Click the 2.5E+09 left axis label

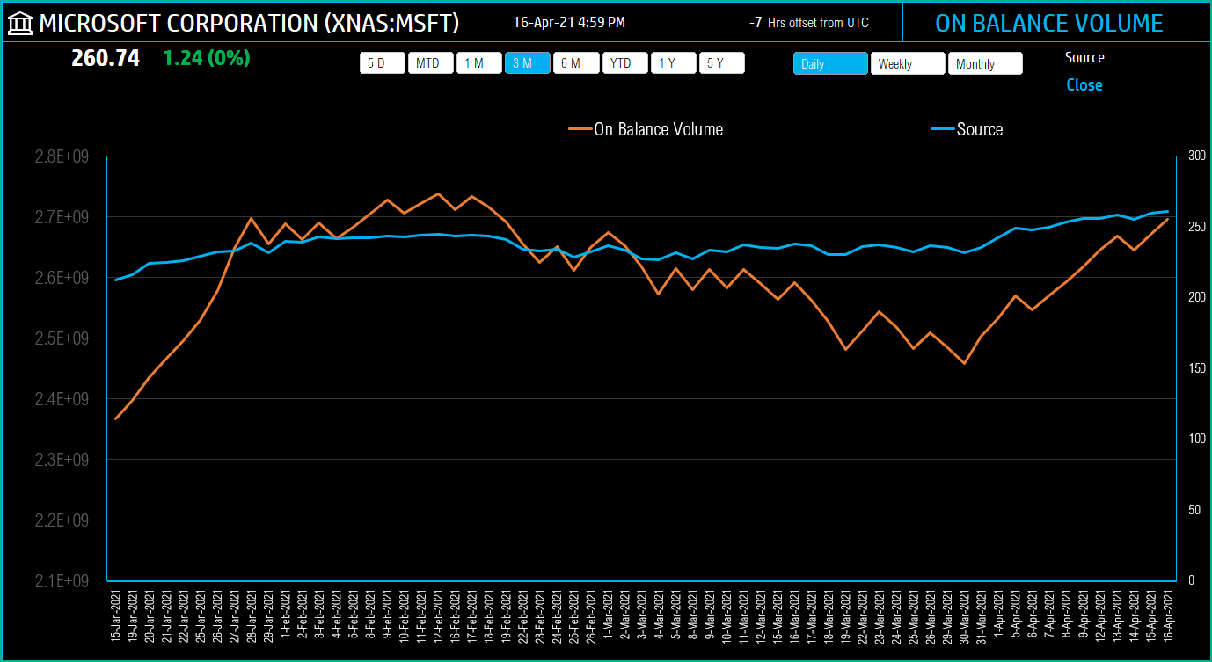pos(63,338)
